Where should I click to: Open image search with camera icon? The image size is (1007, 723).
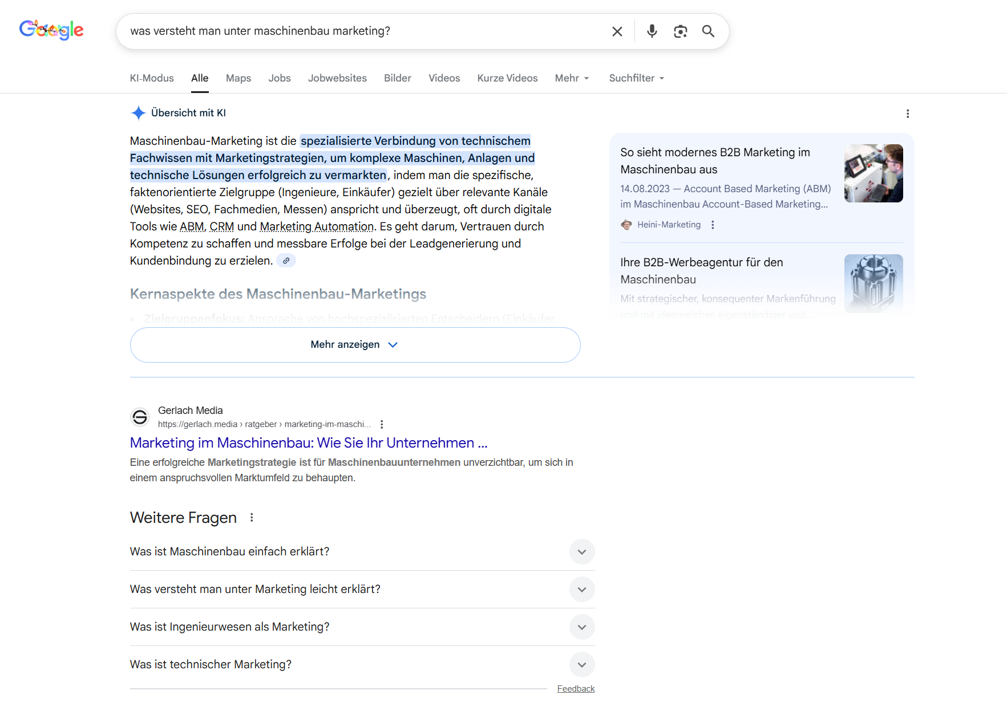(680, 31)
